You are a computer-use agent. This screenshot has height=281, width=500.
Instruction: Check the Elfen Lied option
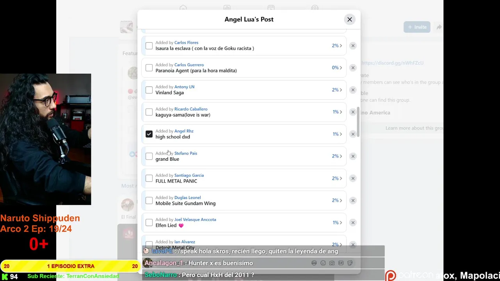coord(149,222)
